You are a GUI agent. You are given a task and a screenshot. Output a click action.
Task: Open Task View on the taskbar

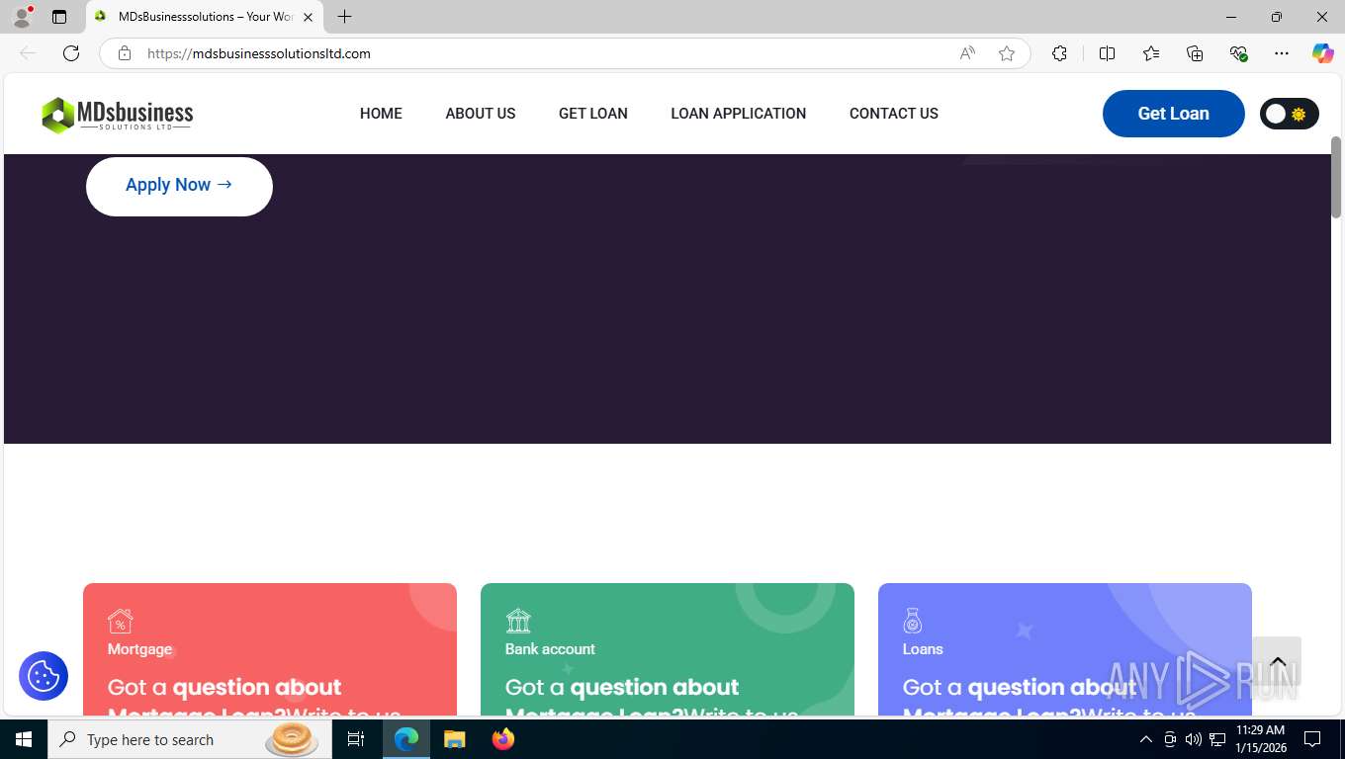coord(356,739)
